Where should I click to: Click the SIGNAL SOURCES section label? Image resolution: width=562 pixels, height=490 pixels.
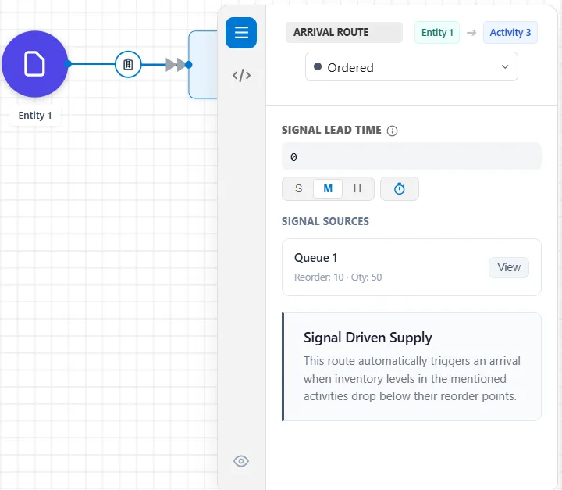tap(325, 221)
